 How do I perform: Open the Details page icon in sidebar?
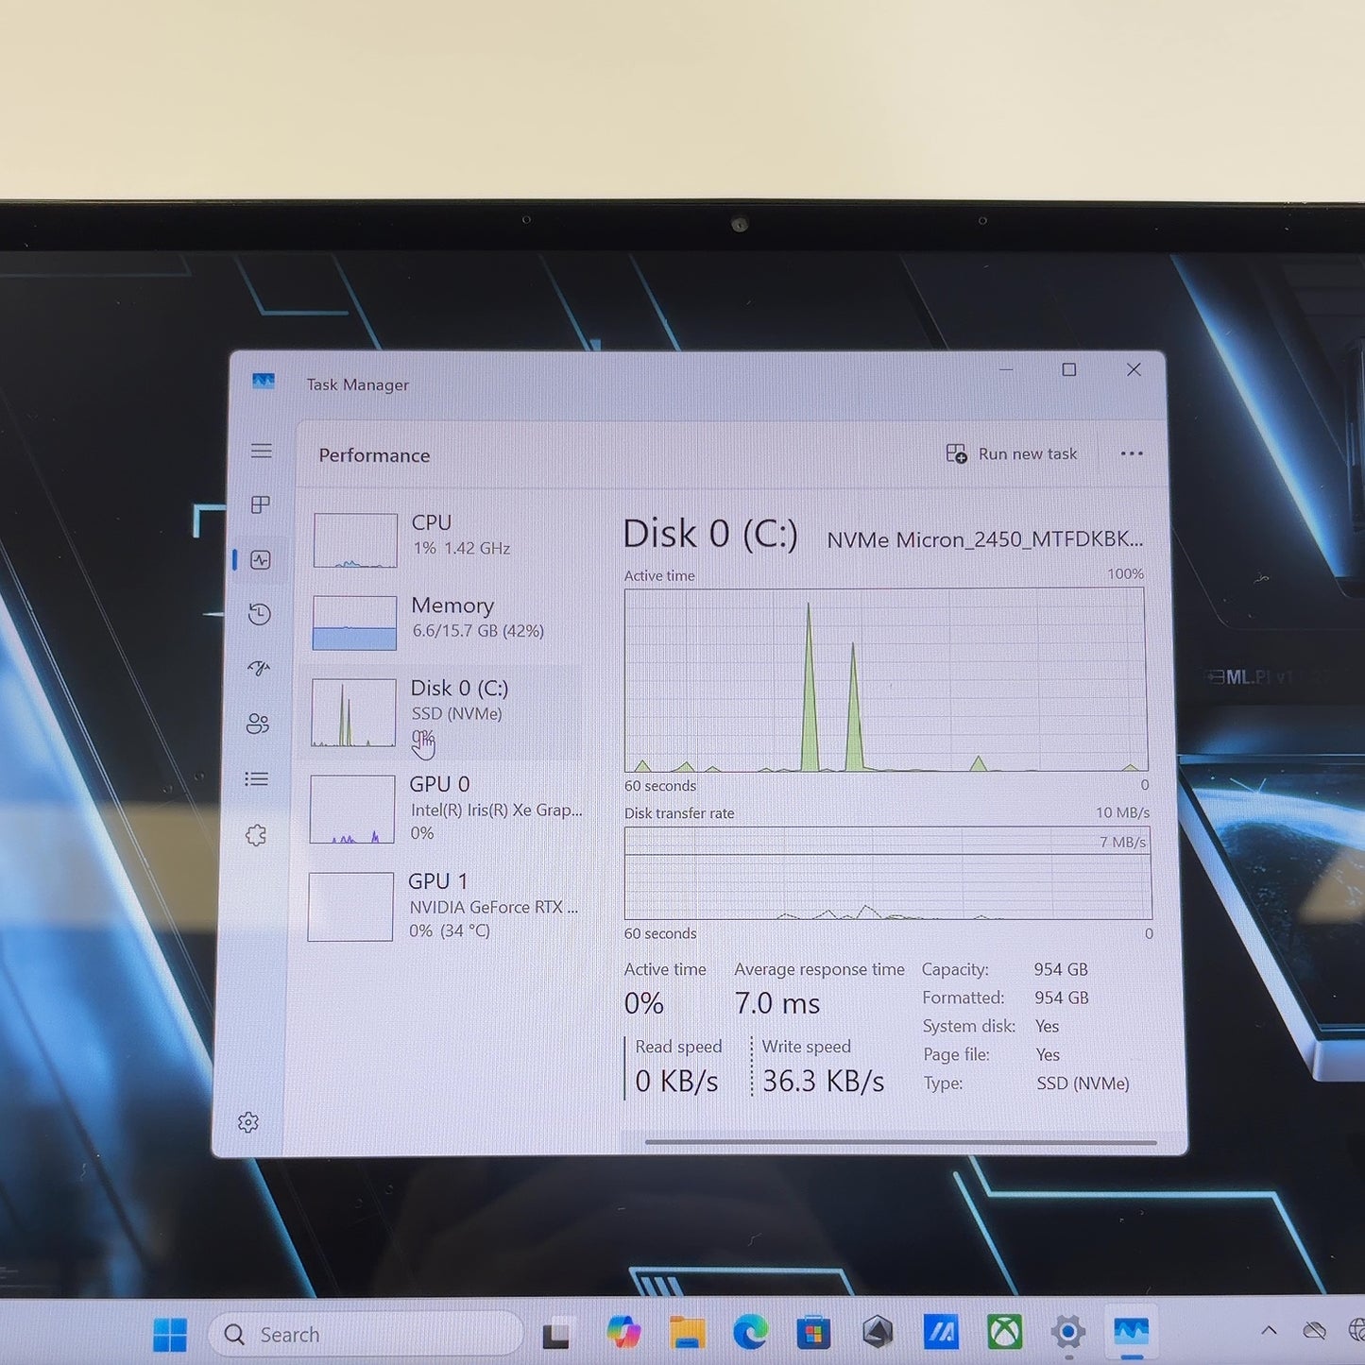[x=256, y=779]
